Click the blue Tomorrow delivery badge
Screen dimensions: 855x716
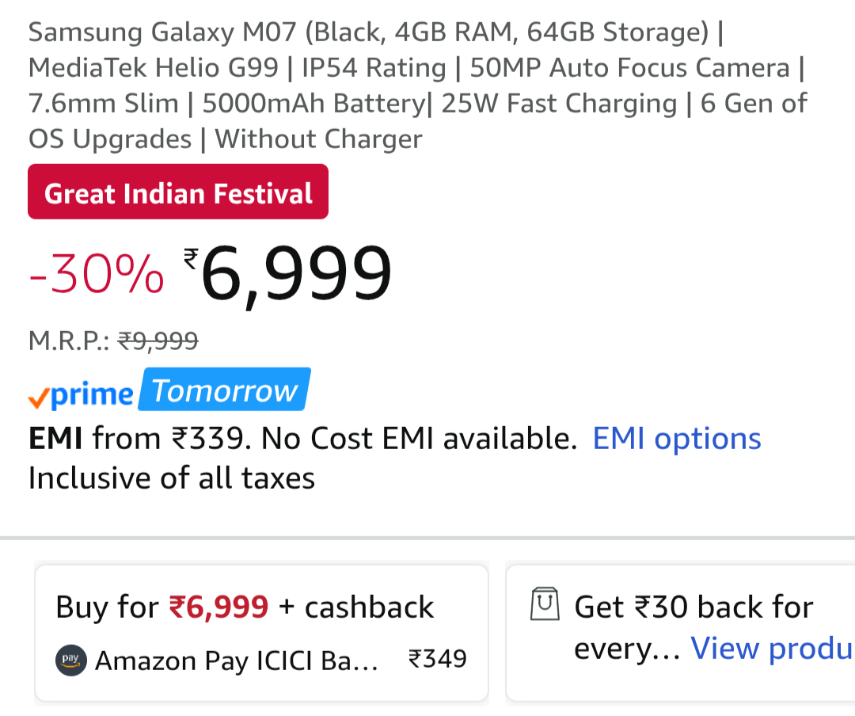225,390
